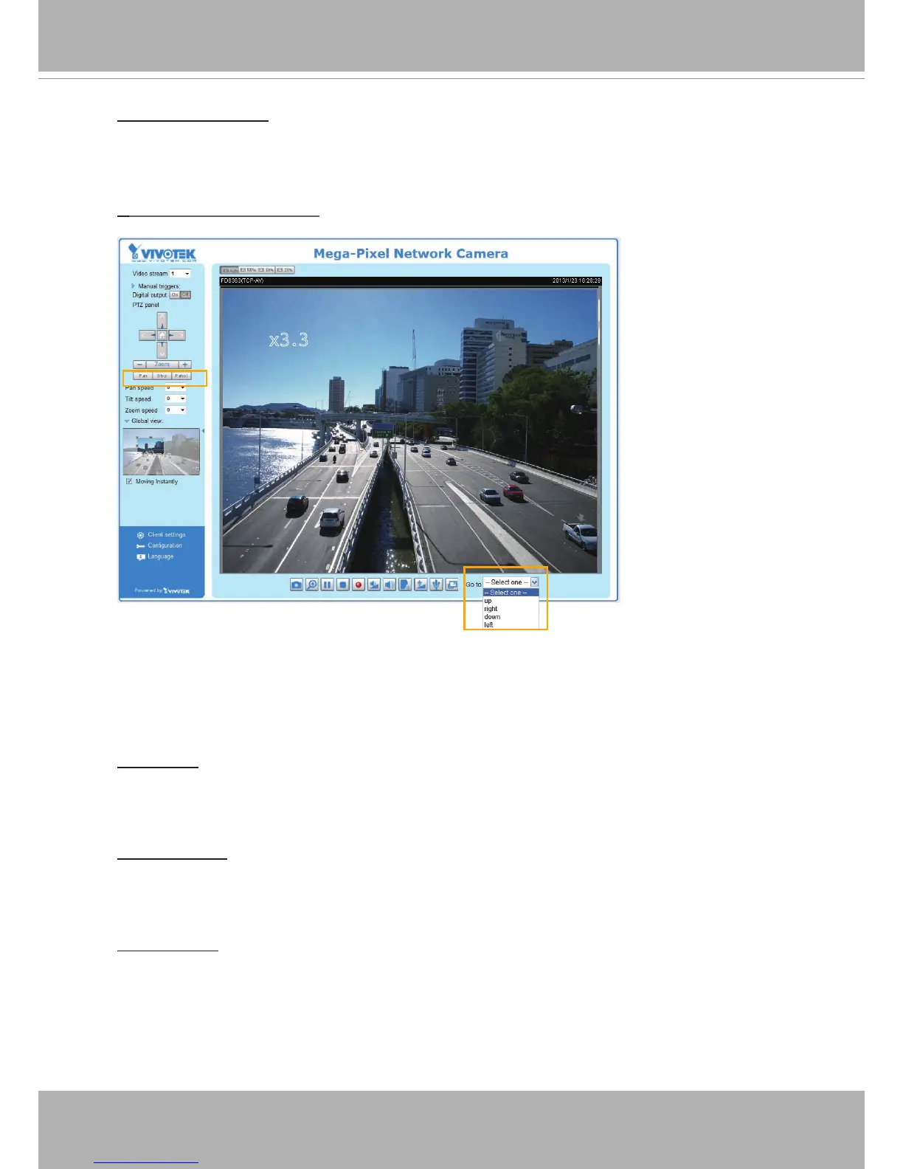The height and width of the screenshot is (1169, 903).
Task: Choose 'left' from Go to list
Action: click(x=511, y=625)
